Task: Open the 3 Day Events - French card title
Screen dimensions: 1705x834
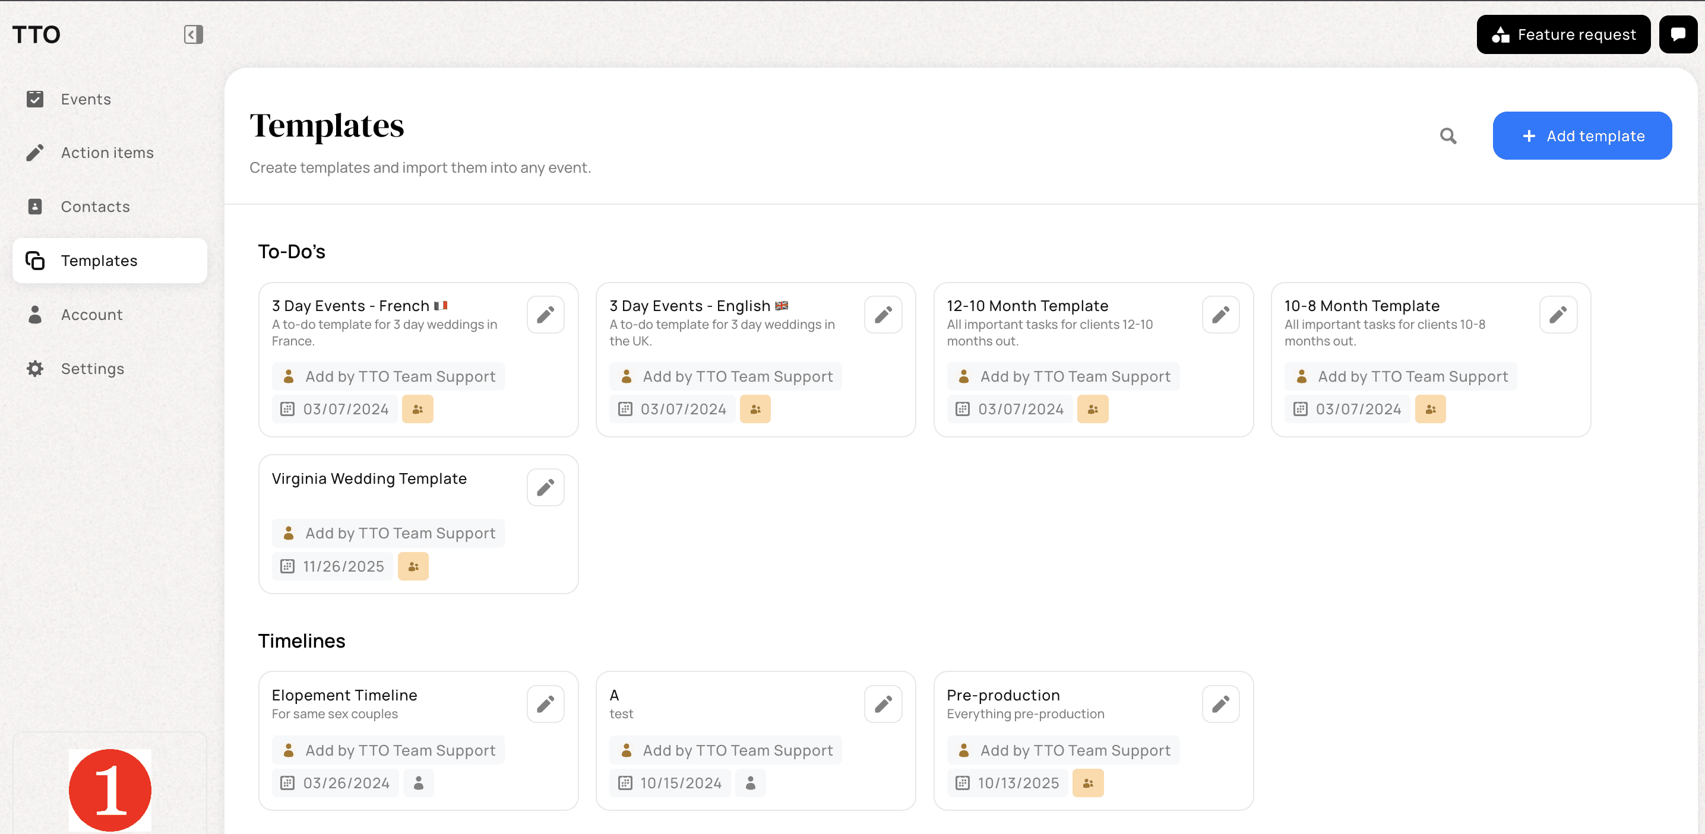Action: pos(359,306)
